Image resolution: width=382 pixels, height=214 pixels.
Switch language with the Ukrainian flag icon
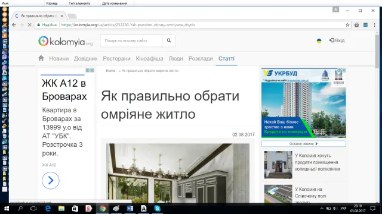pyautogui.click(x=319, y=41)
